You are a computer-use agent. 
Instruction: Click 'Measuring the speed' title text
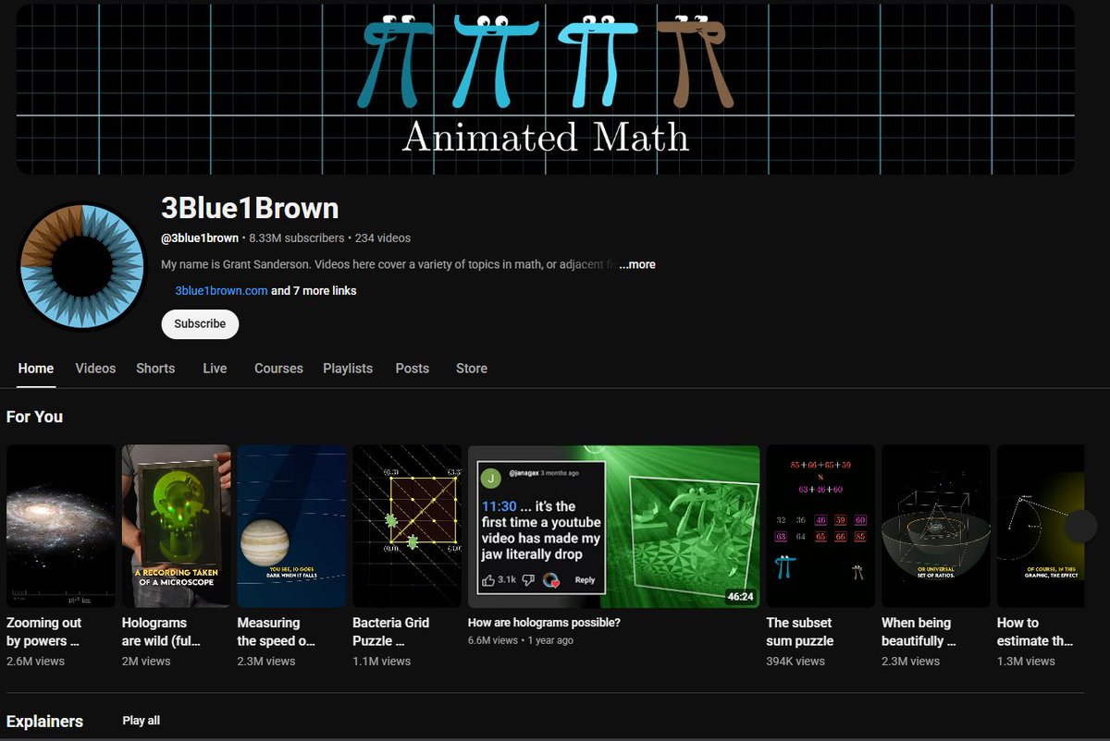(275, 632)
